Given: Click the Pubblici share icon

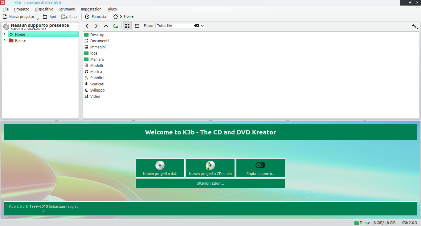Looking at the screenshot, I should (86, 78).
